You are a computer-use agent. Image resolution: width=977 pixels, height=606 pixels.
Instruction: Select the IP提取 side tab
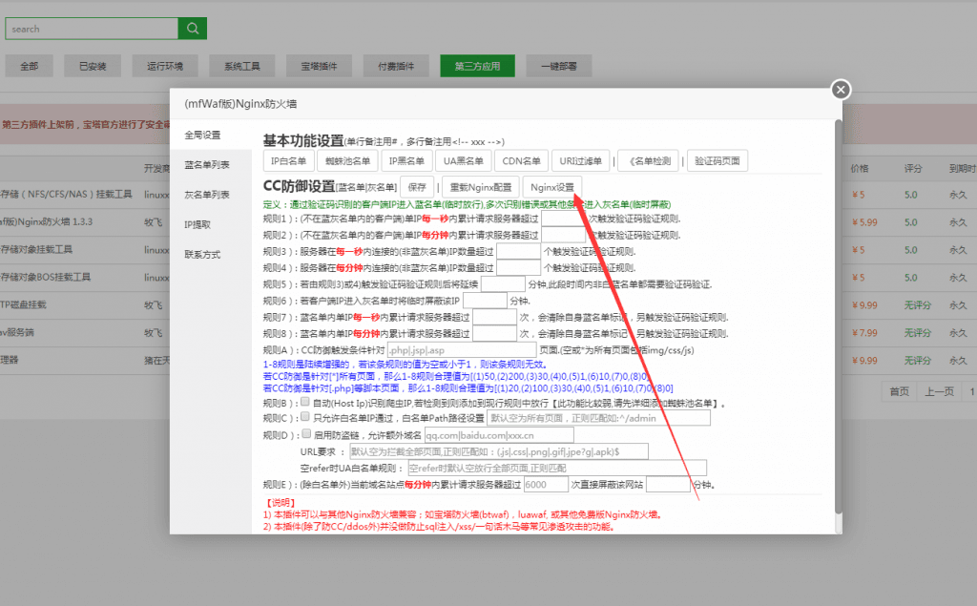pyautogui.click(x=197, y=224)
